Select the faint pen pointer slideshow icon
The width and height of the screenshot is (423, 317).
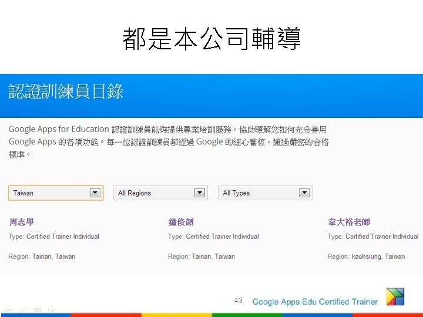tap(23, 309)
